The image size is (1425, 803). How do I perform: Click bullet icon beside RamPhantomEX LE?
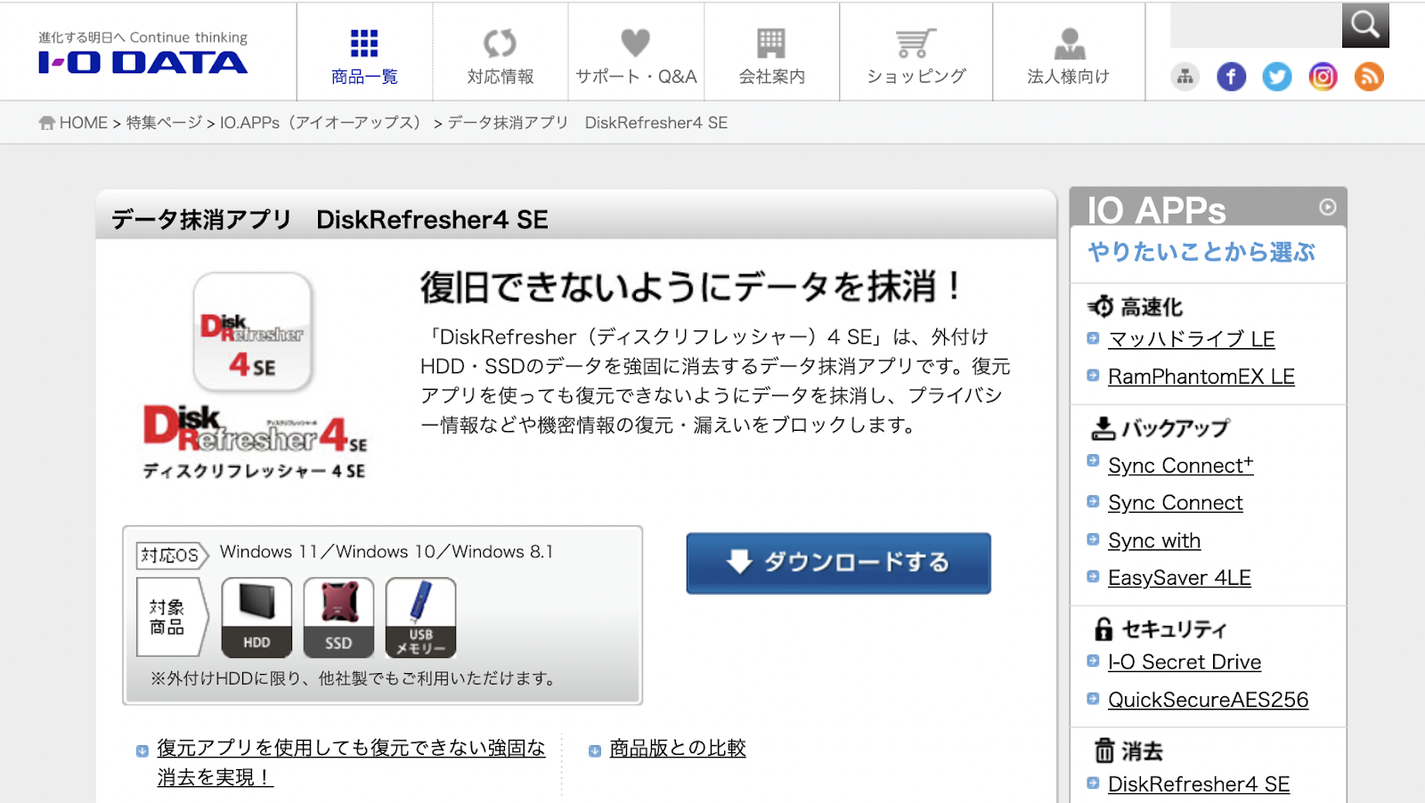[1093, 376]
